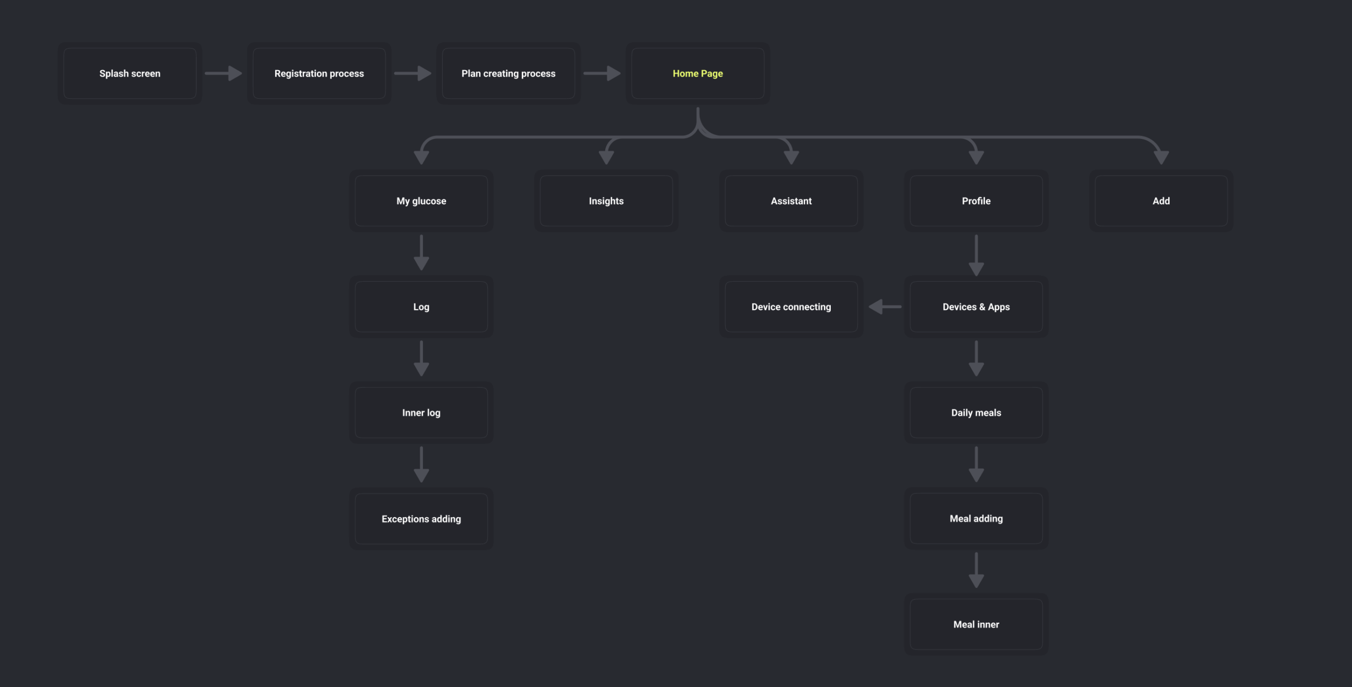Image resolution: width=1352 pixels, height=687 pixels.
Task: Click the yellow Home Page node
Action: (698, 73)
